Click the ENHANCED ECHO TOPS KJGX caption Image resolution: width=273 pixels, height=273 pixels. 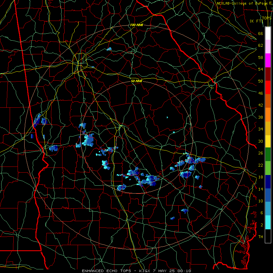tap(136, 271)
